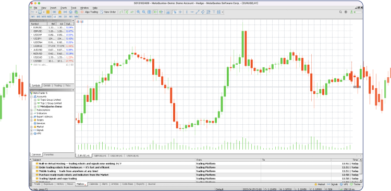The width and height of the screenshot is (391, 191).
Task: Click the search magnifier icon at top right
Action: point(341,11)
